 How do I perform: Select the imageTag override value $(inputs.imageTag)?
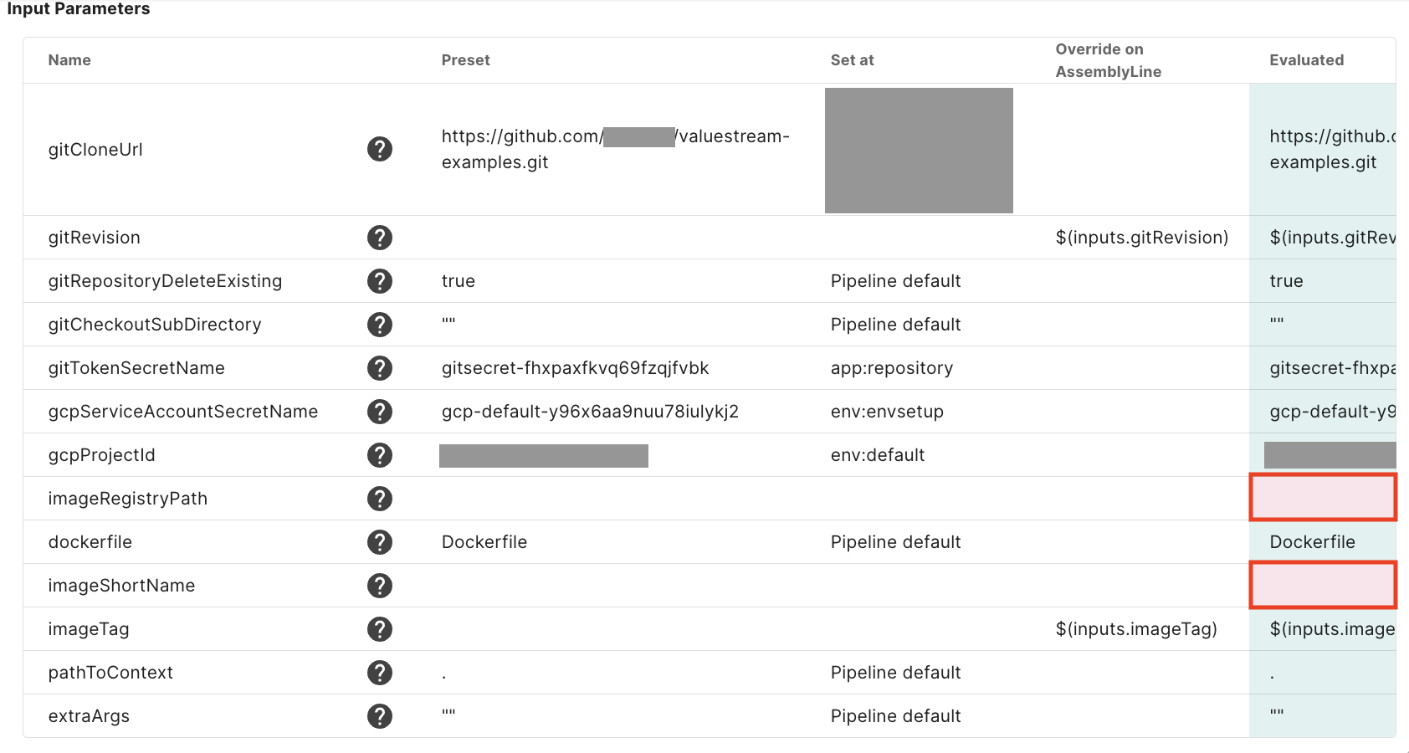(1135, 629)
